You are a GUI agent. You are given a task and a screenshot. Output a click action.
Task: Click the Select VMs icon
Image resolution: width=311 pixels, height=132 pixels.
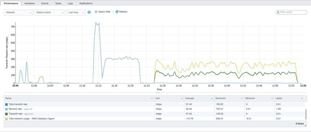pos(96,12)
